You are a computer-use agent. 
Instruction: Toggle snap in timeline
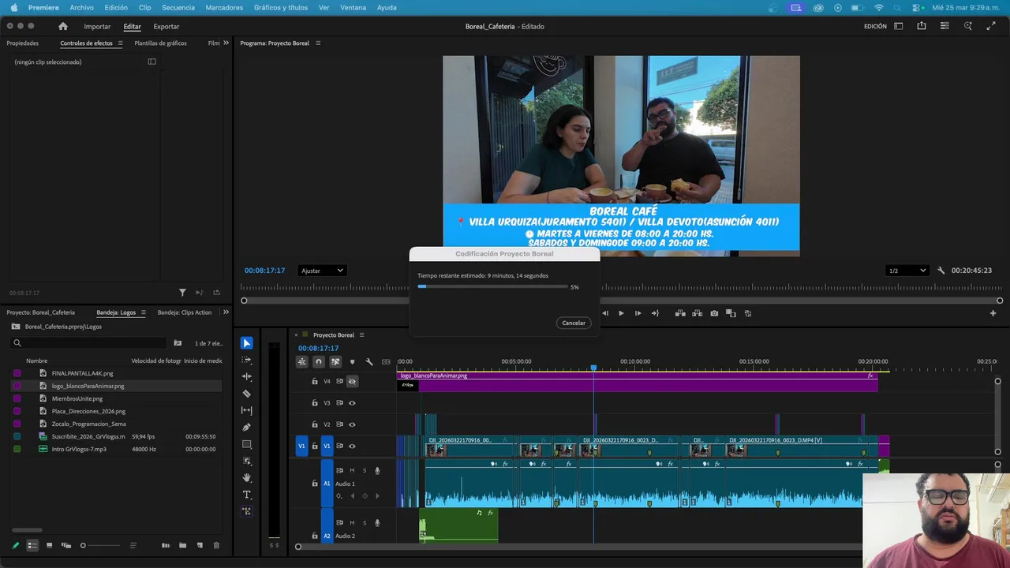click(318, 362)
